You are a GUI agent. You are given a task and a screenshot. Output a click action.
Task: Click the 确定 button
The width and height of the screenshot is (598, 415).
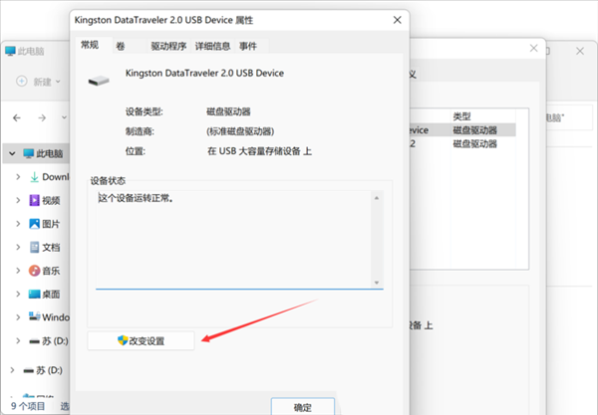[x=303, y=407]
